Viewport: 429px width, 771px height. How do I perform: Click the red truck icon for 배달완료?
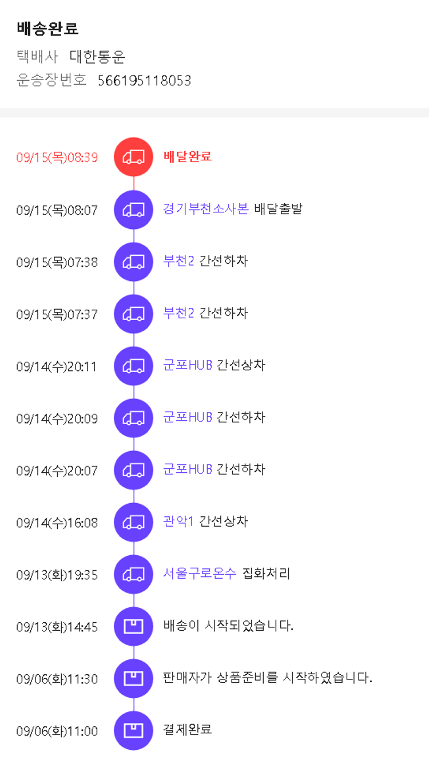[133, 157]
